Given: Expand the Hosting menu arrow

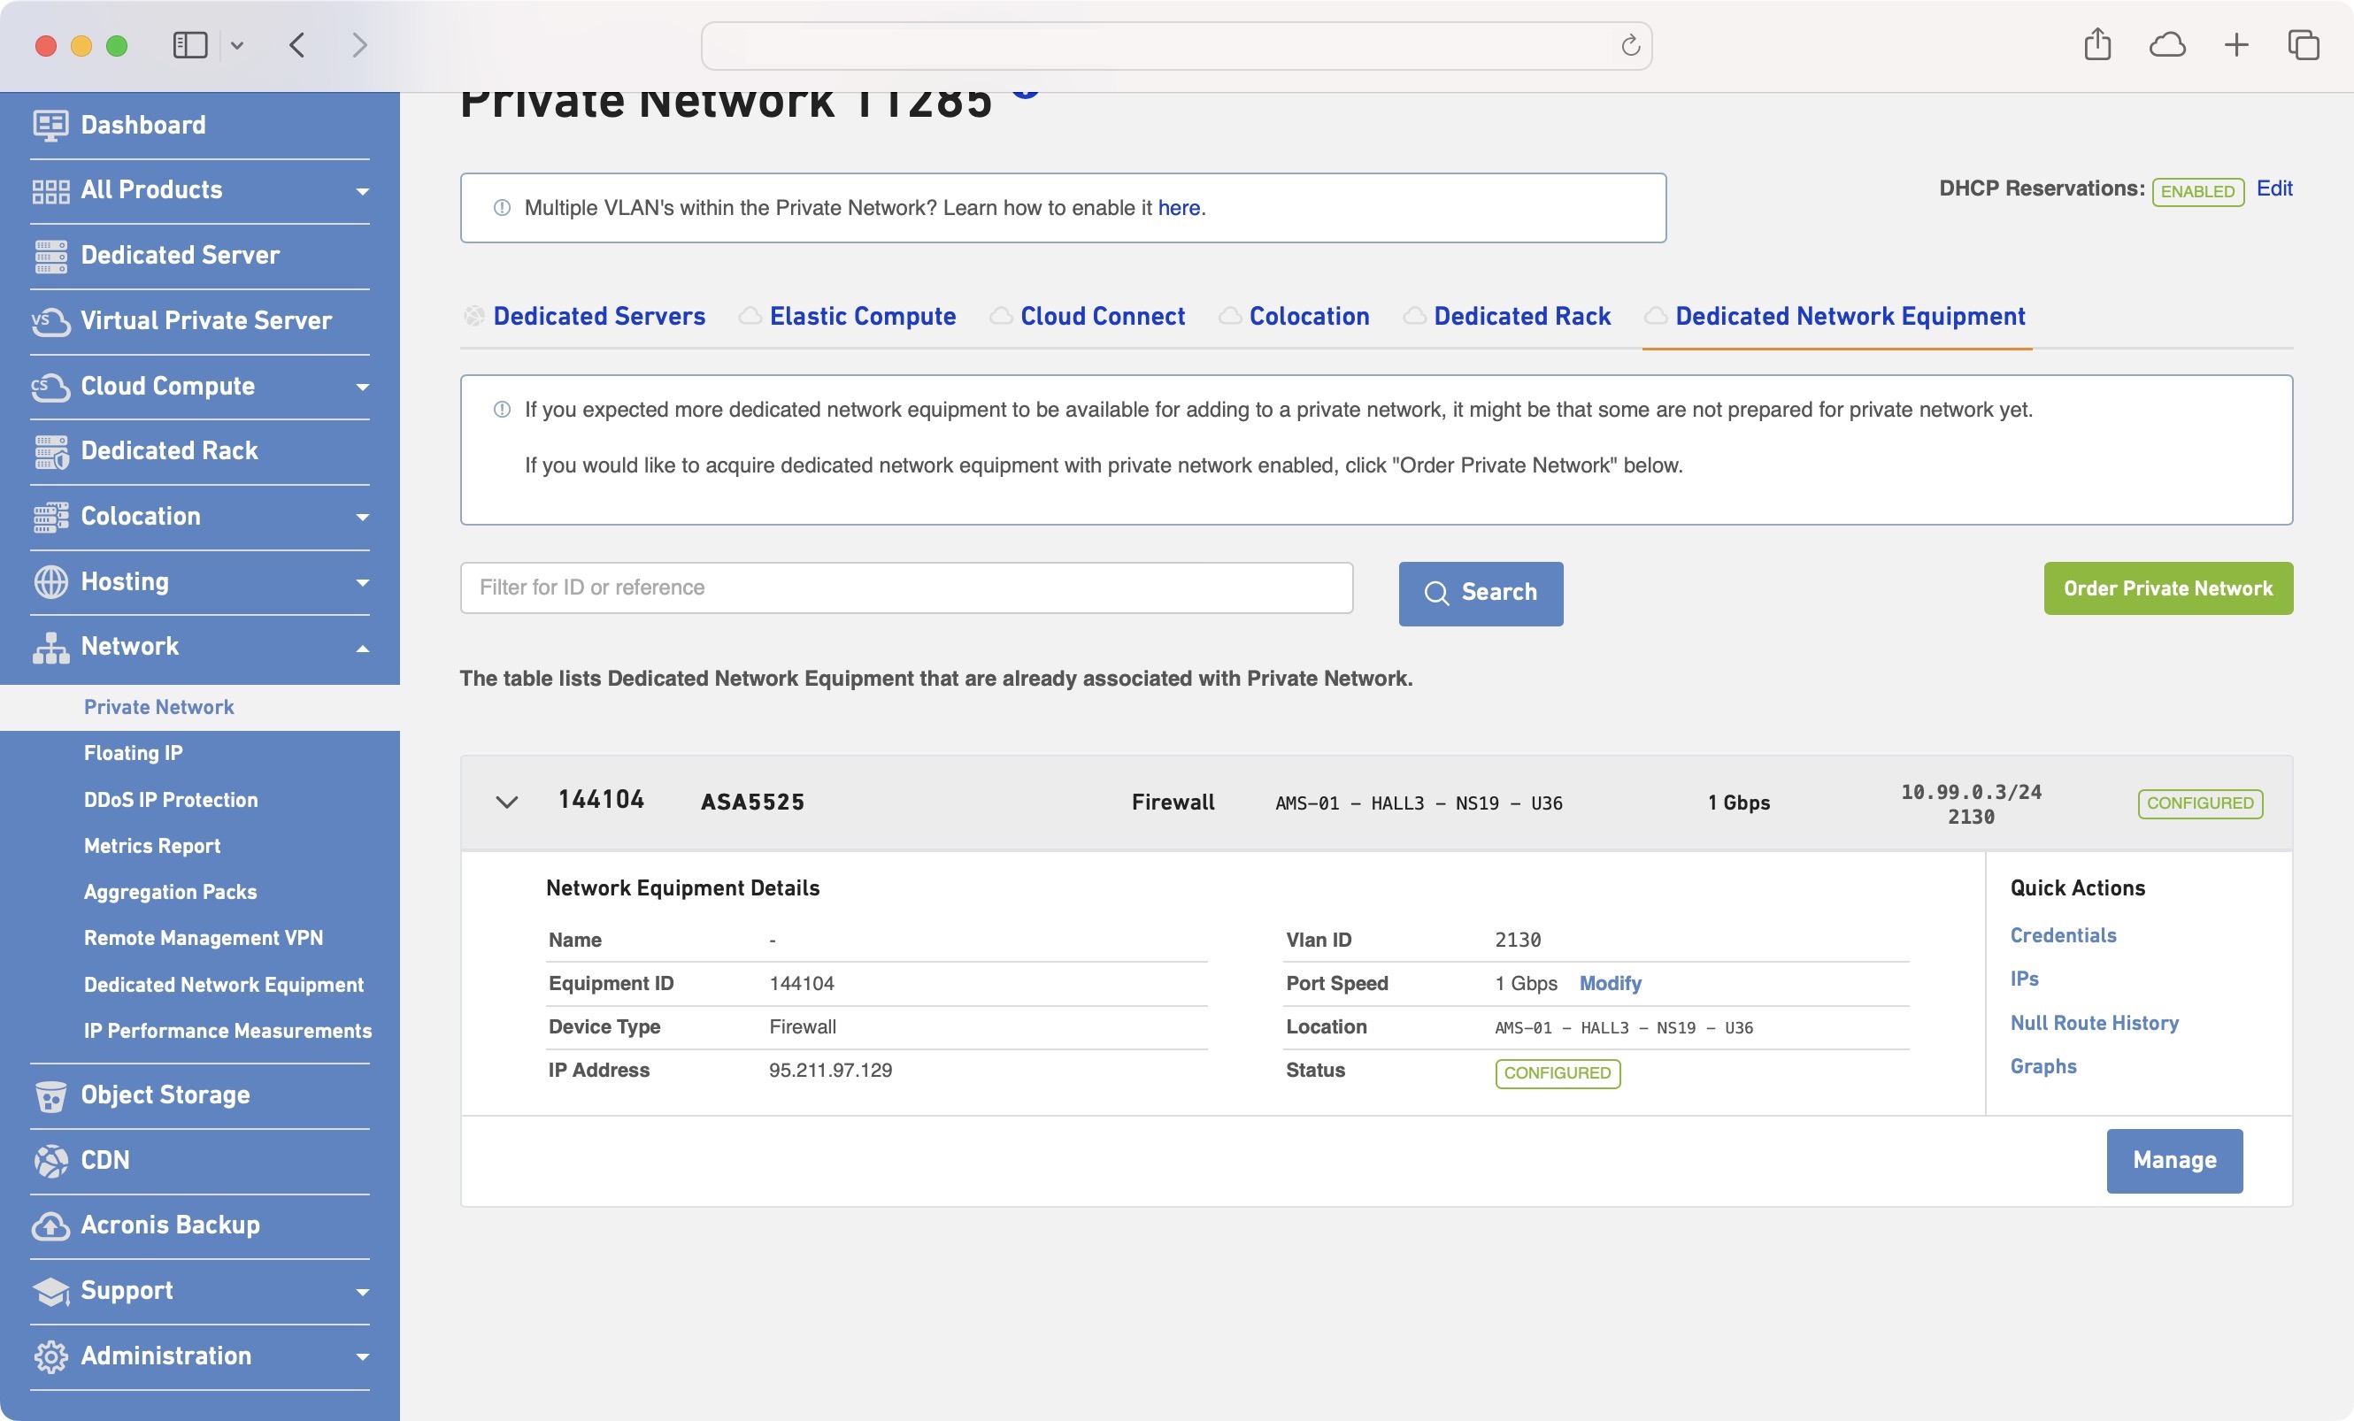Looking at the screenshot, I should click(362, 582).
